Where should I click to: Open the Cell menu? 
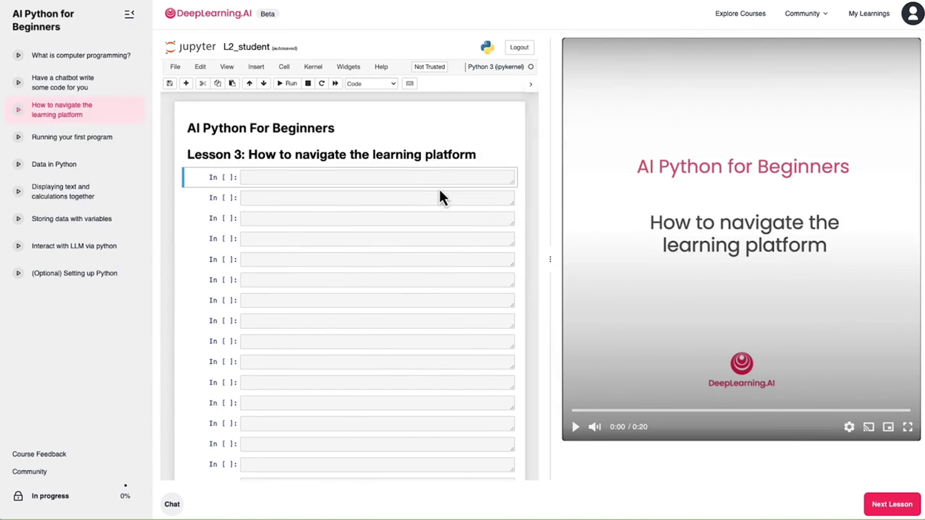(x=284, y=67)
